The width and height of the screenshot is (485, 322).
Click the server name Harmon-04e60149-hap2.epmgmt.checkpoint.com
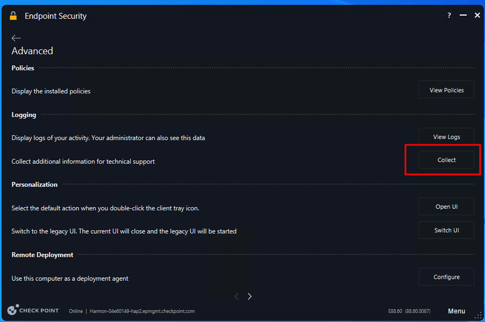point(142,311)
